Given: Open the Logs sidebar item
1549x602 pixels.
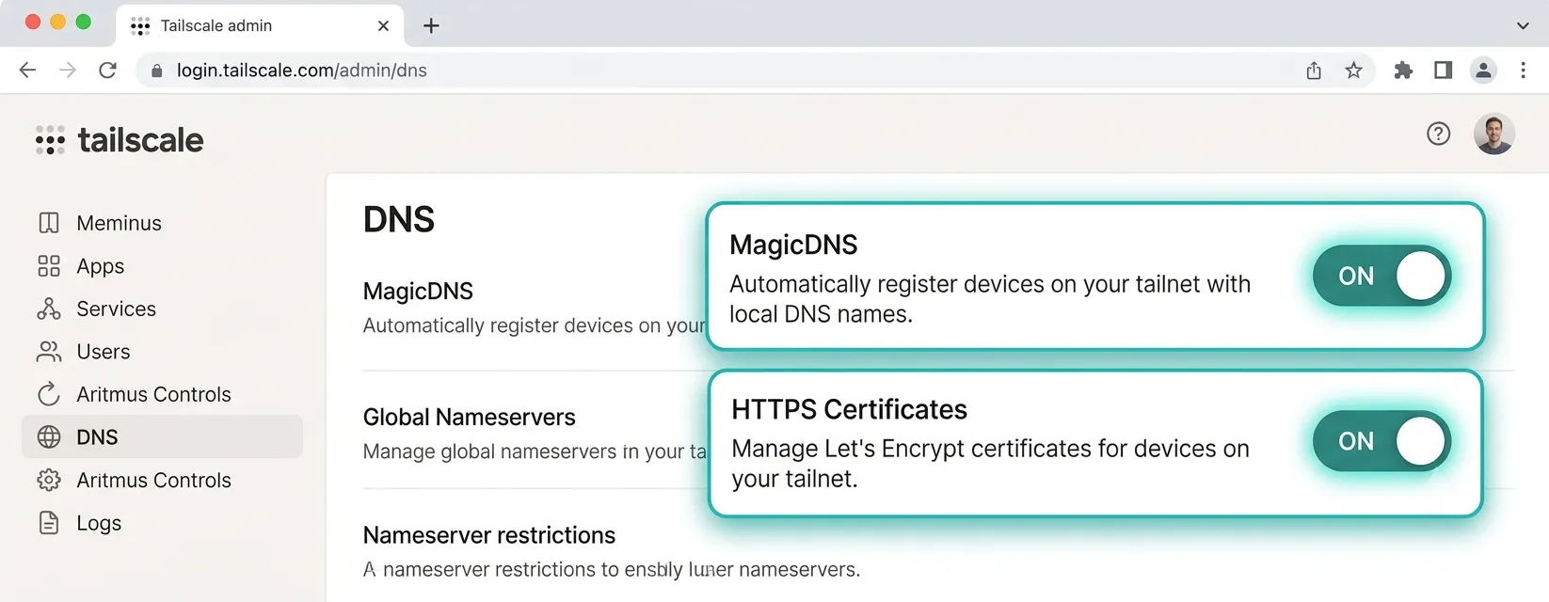Looking at the screenshot, I should pyautogui.click(x=162, y=523).
